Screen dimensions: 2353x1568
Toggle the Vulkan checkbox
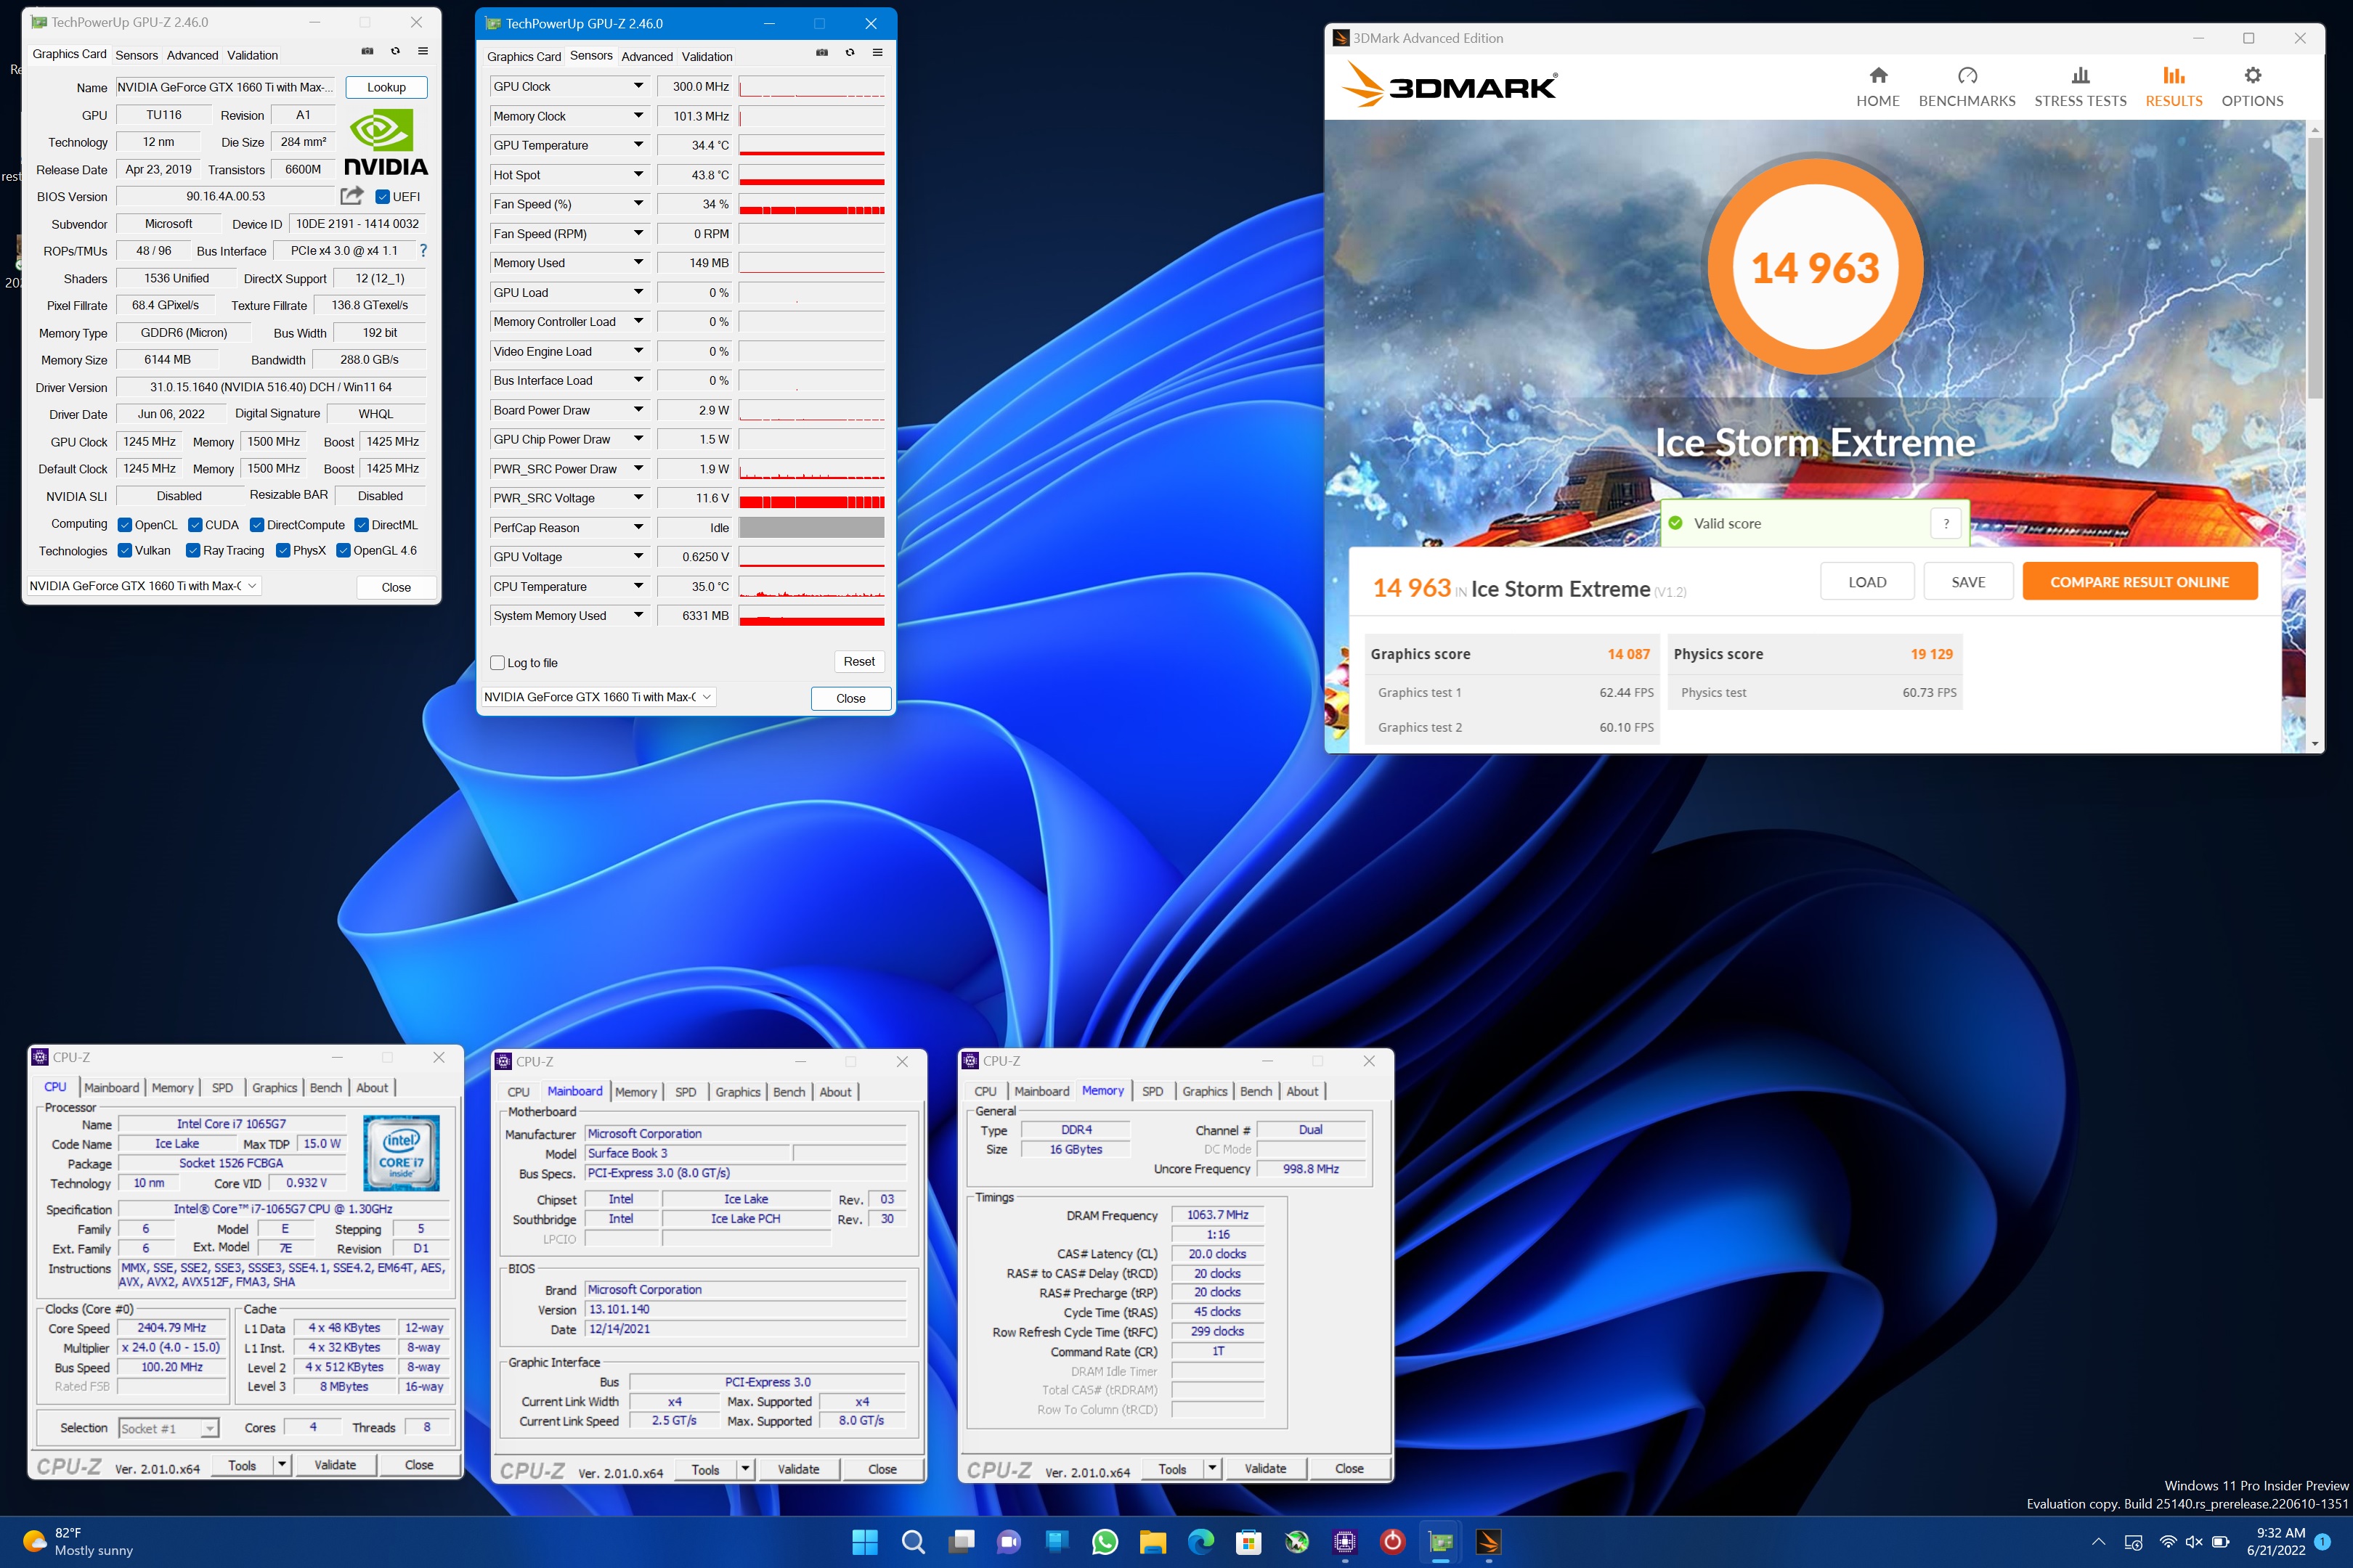125,550
